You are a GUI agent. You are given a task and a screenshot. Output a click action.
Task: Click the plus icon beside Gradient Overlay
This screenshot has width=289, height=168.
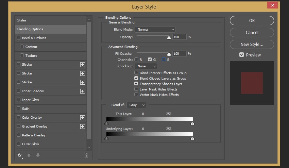pyautogui.click(x=82, y=127)
